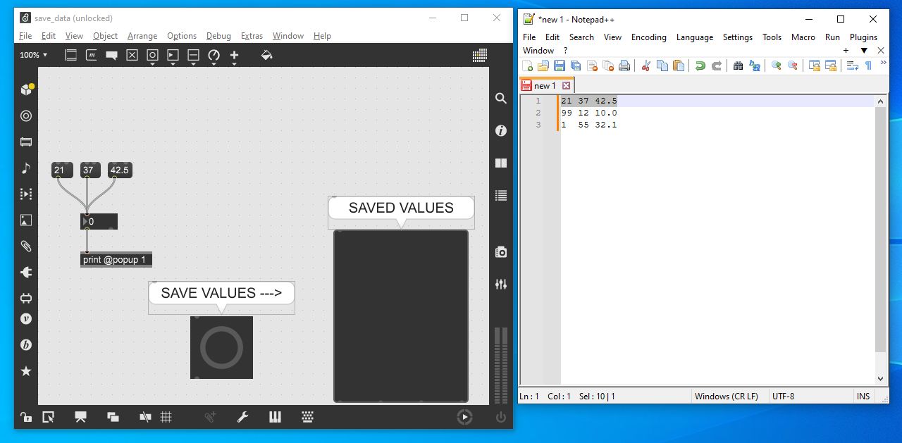Open the mixer sliders icon in Max
The image size is (902, 443).
[x=501, y=284]
